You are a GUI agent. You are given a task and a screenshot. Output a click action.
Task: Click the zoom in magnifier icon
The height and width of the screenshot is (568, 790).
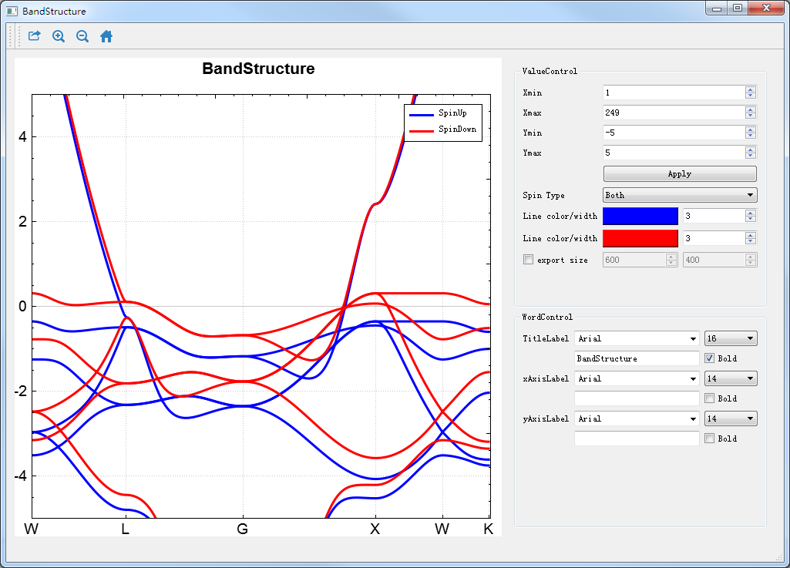click(x=59, y=36)
